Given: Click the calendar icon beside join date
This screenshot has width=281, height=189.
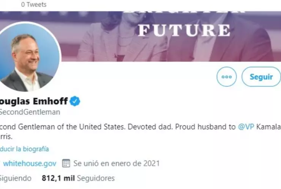Looking at the screenshot, I should click(66, 164).
